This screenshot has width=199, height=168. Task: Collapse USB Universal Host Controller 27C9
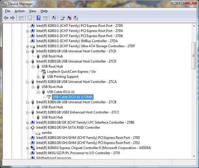point(27,62)
